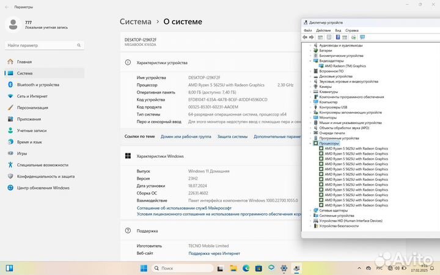This screenshot has height=275, width=440.
Task: Open Start menu on taskbar
Action: pos(144,268)
